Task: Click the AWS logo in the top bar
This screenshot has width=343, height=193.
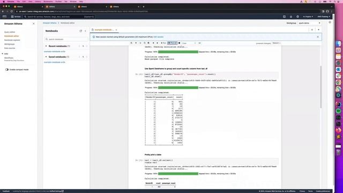Action: (x=4, y=17)
